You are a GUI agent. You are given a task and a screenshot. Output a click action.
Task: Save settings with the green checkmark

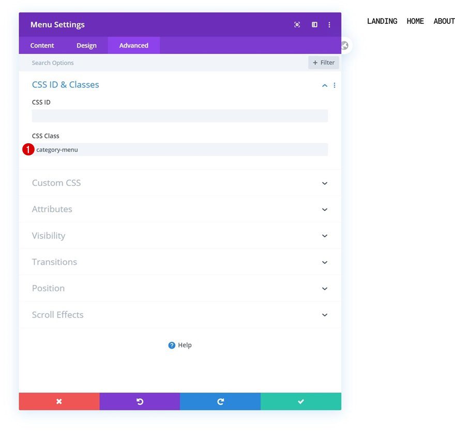pos(301,401)
